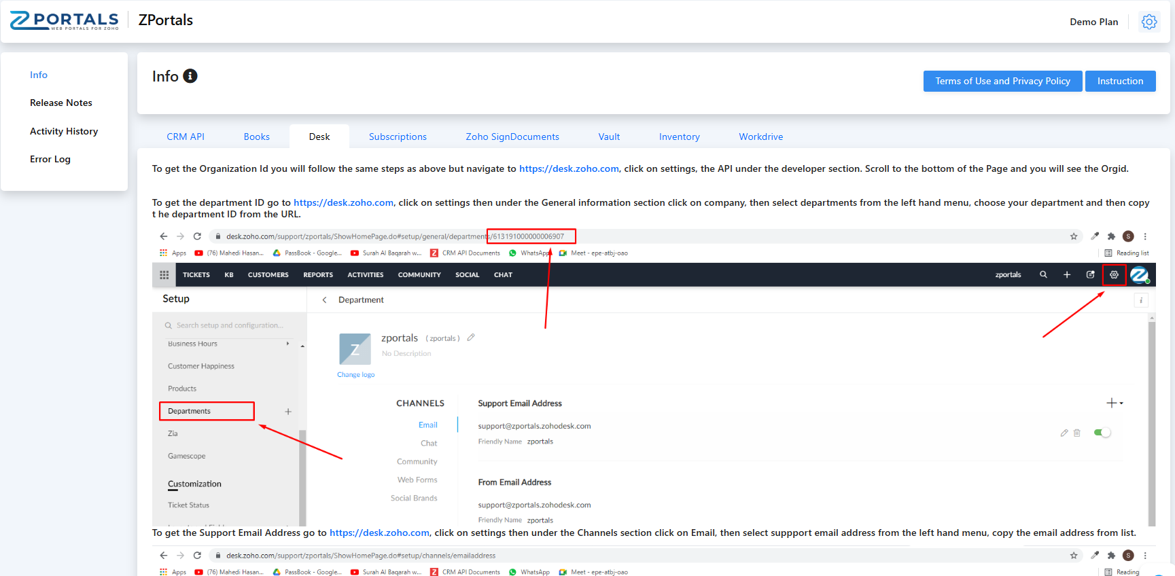The height and width of the screenshot is (576, 1175).
Task: Click the trash icon for support email
Action: coord(1077,433)
